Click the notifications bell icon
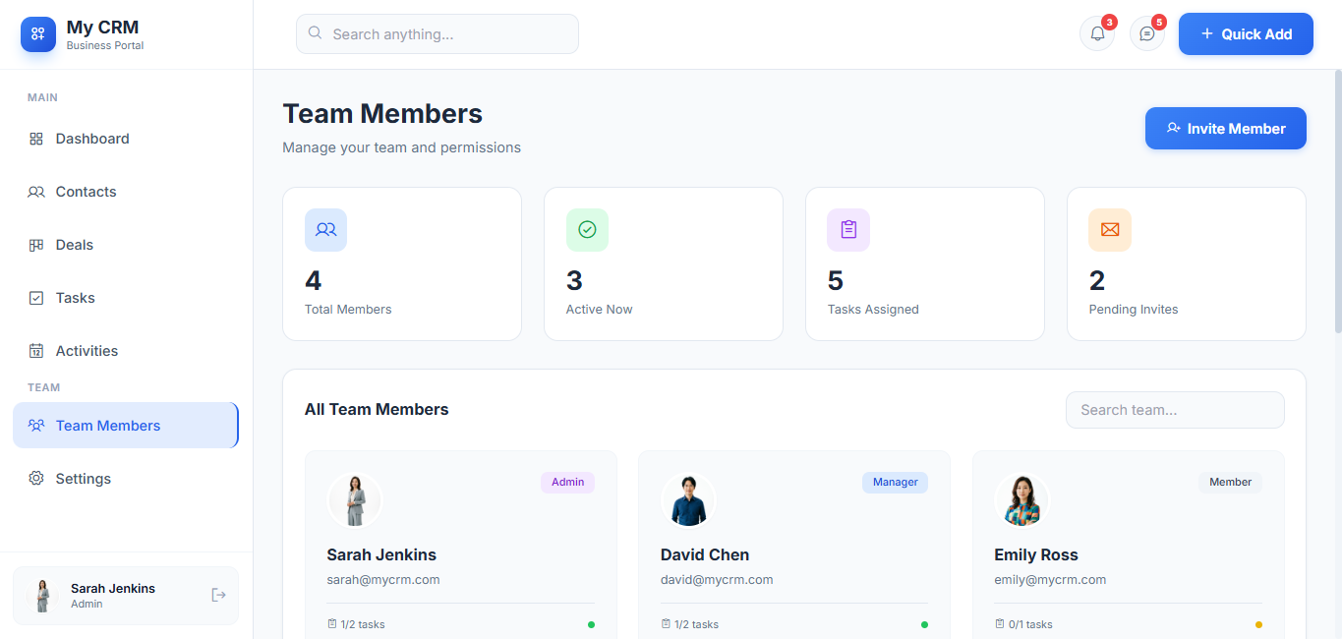 (1097, 33)
